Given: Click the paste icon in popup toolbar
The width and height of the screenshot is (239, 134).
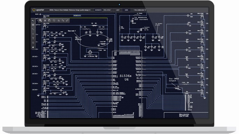Looking at the screenshot, I should tap(54, 20).
